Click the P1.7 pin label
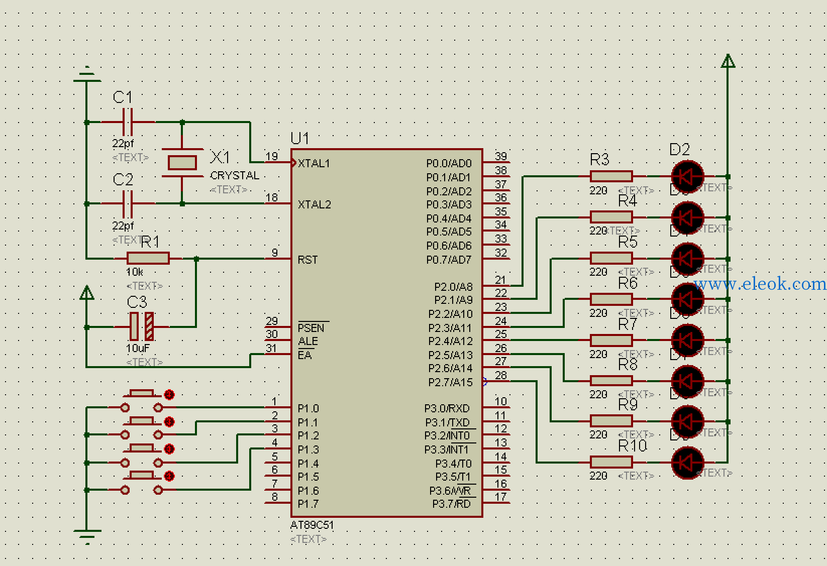Screen dimensions: 827x566 click(x=308, y=504)
